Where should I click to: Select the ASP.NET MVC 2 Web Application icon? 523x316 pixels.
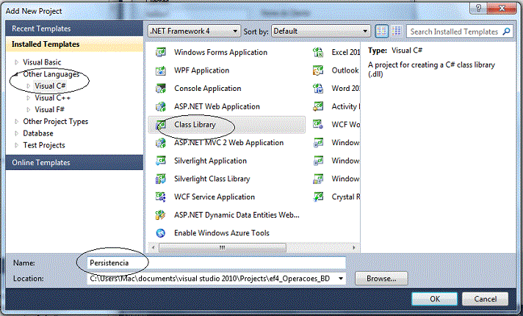[x=161, y=143]
